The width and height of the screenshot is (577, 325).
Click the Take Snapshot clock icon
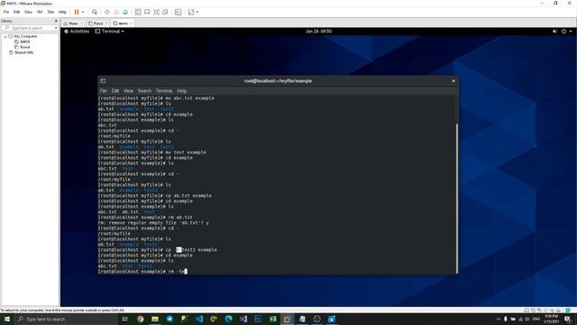[107, 12]
